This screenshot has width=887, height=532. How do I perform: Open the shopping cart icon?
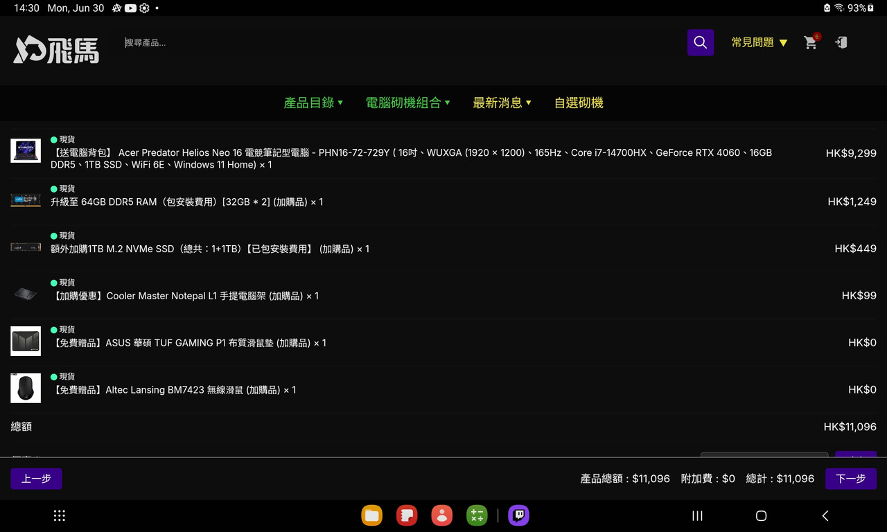811,42
